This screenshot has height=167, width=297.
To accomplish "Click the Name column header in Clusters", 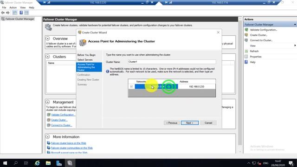I will [x=51, y=63].
